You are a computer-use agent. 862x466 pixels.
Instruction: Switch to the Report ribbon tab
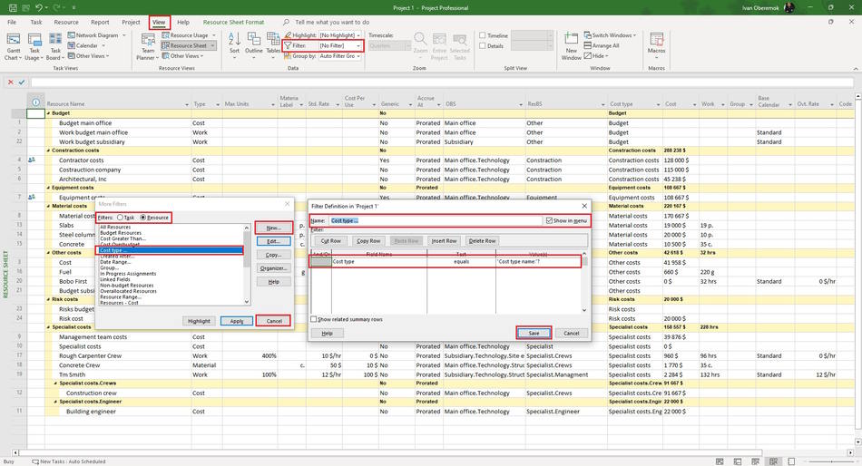pyautogui.click(x=100, y=22)
